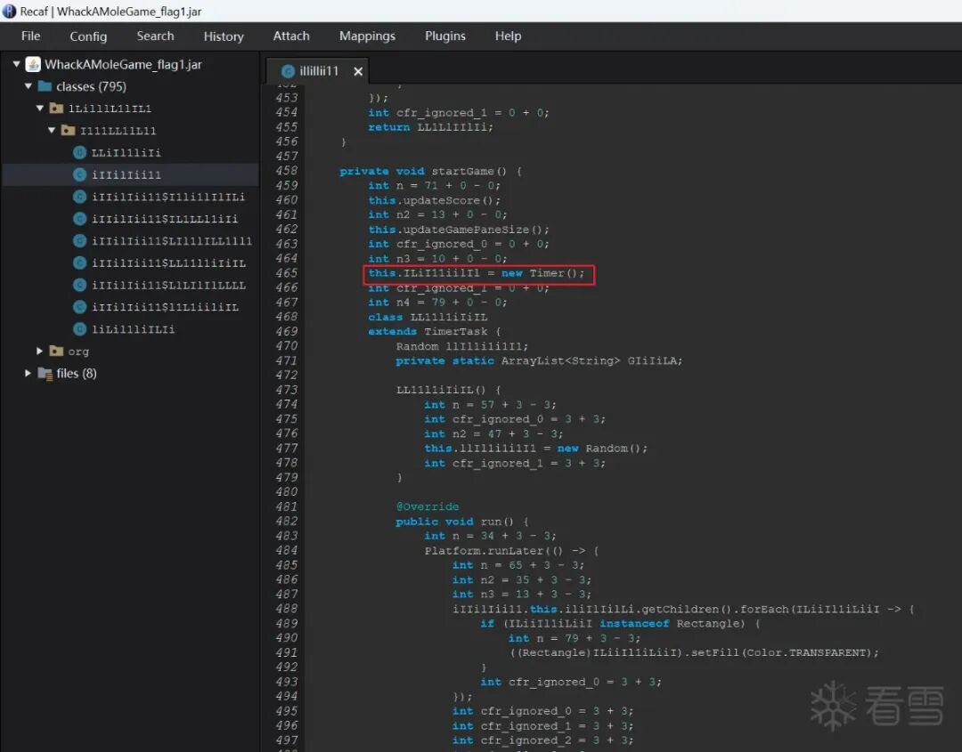962x752 pixels.
Task: Click the blue classes (795) folder icon
Action: [x=45, y=86]
